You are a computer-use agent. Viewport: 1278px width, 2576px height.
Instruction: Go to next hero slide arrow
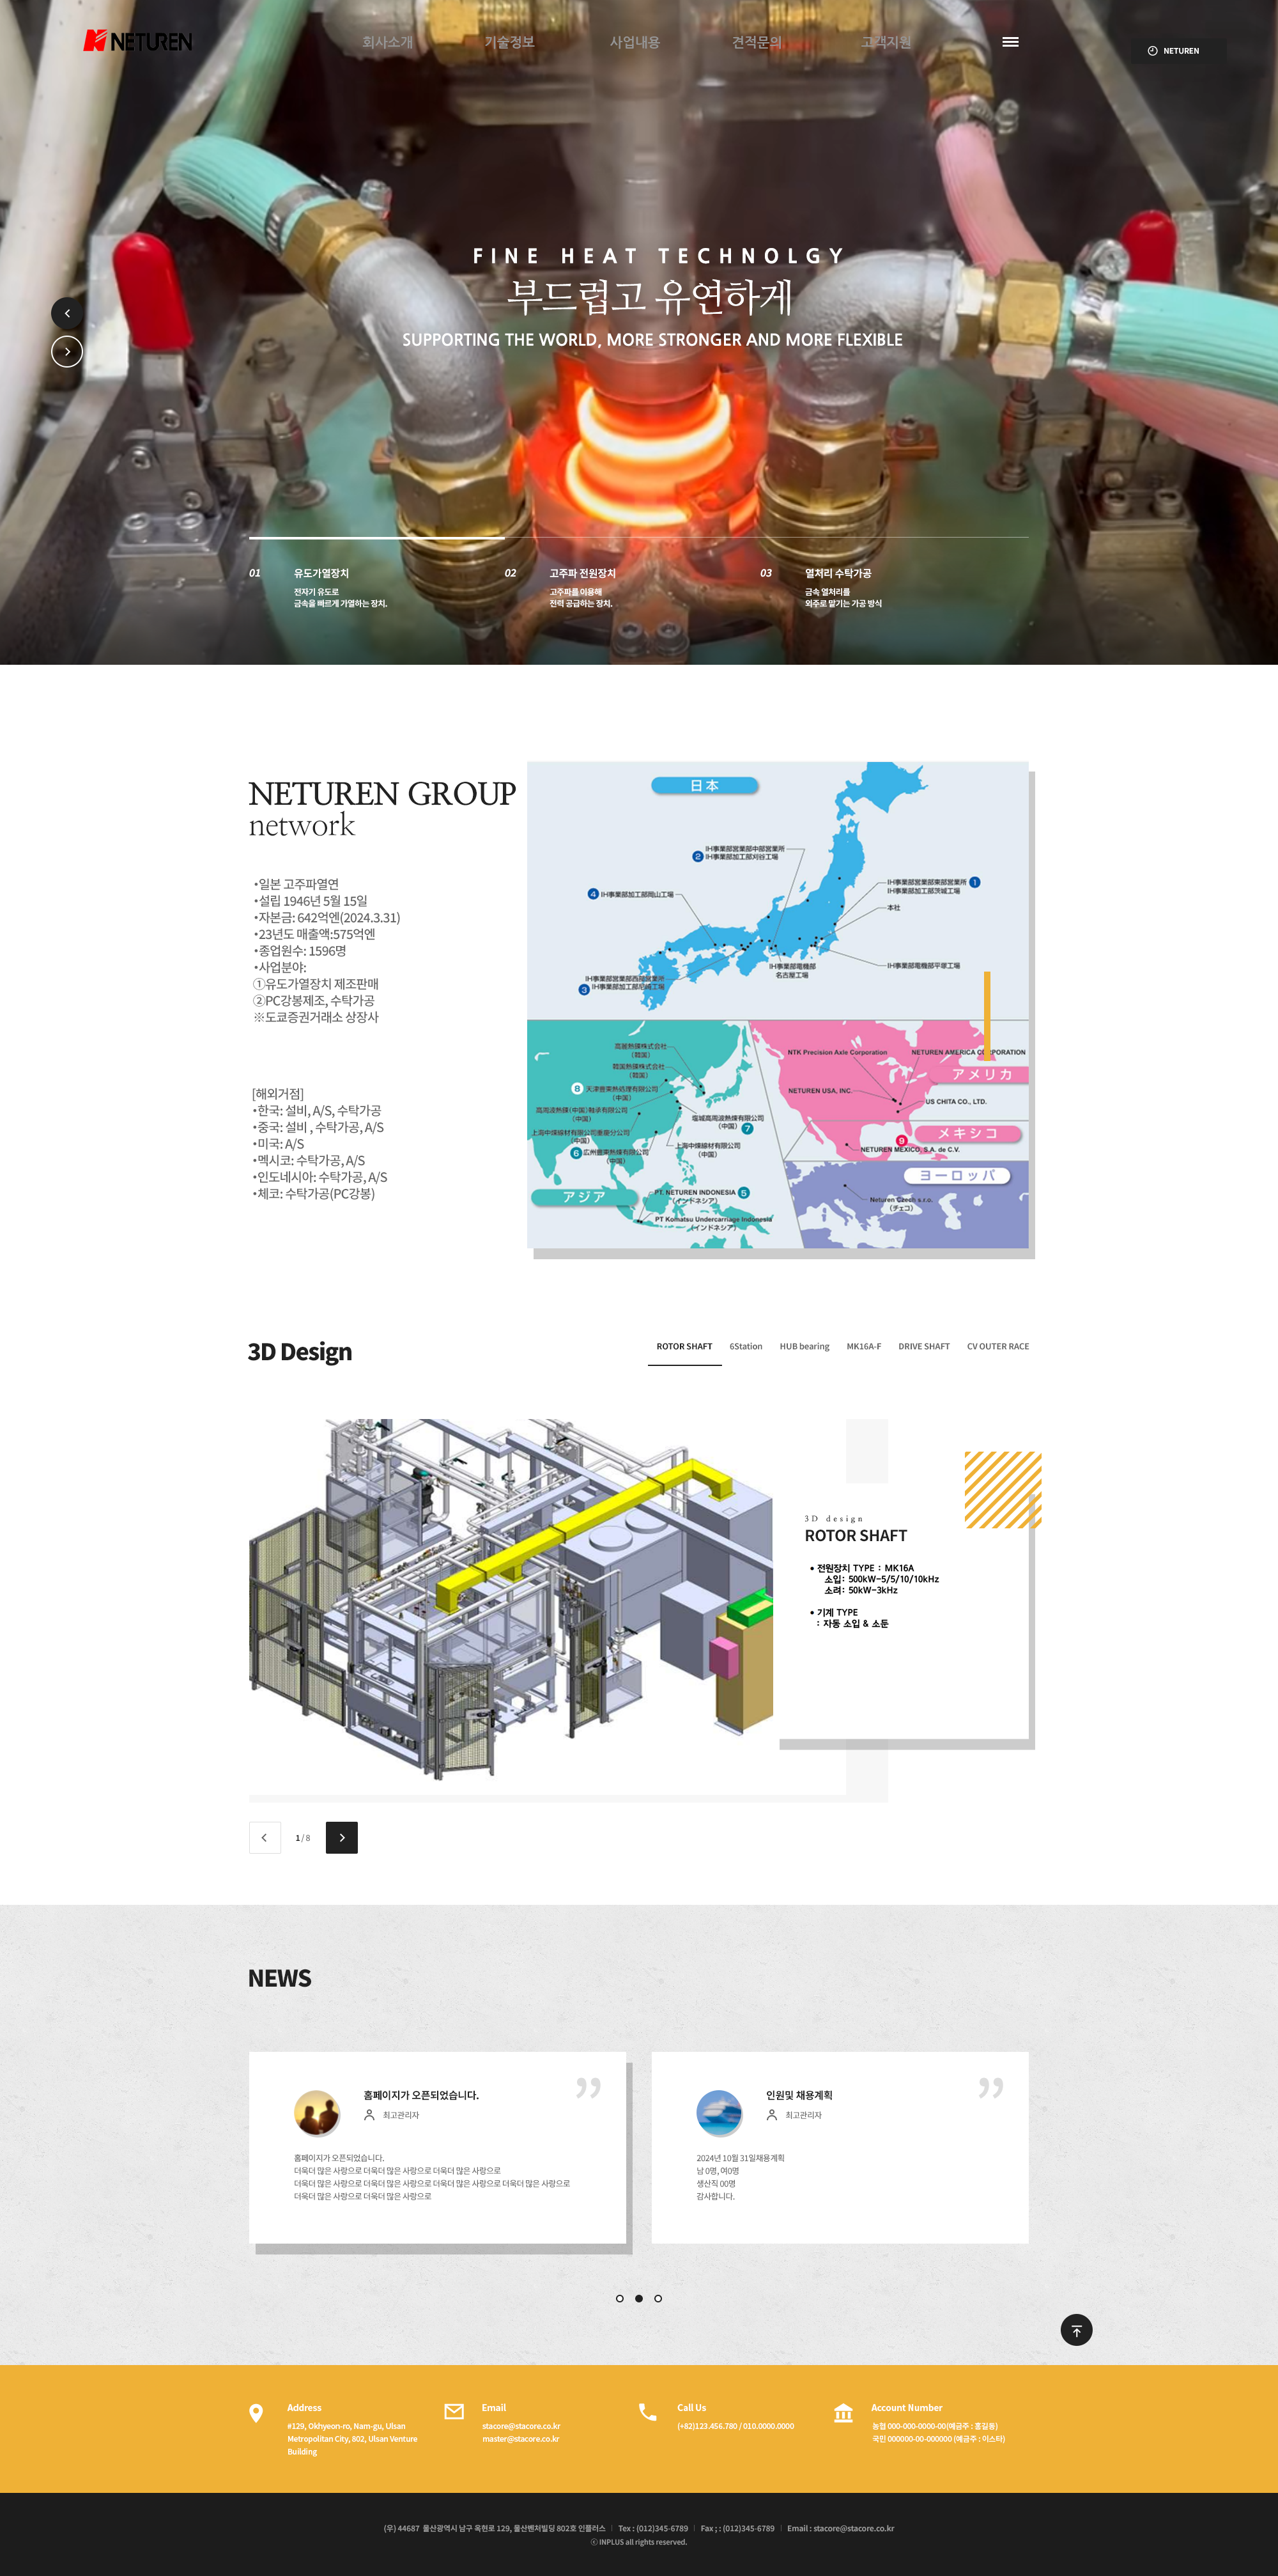pyautogui.click(x=67, y=352)
